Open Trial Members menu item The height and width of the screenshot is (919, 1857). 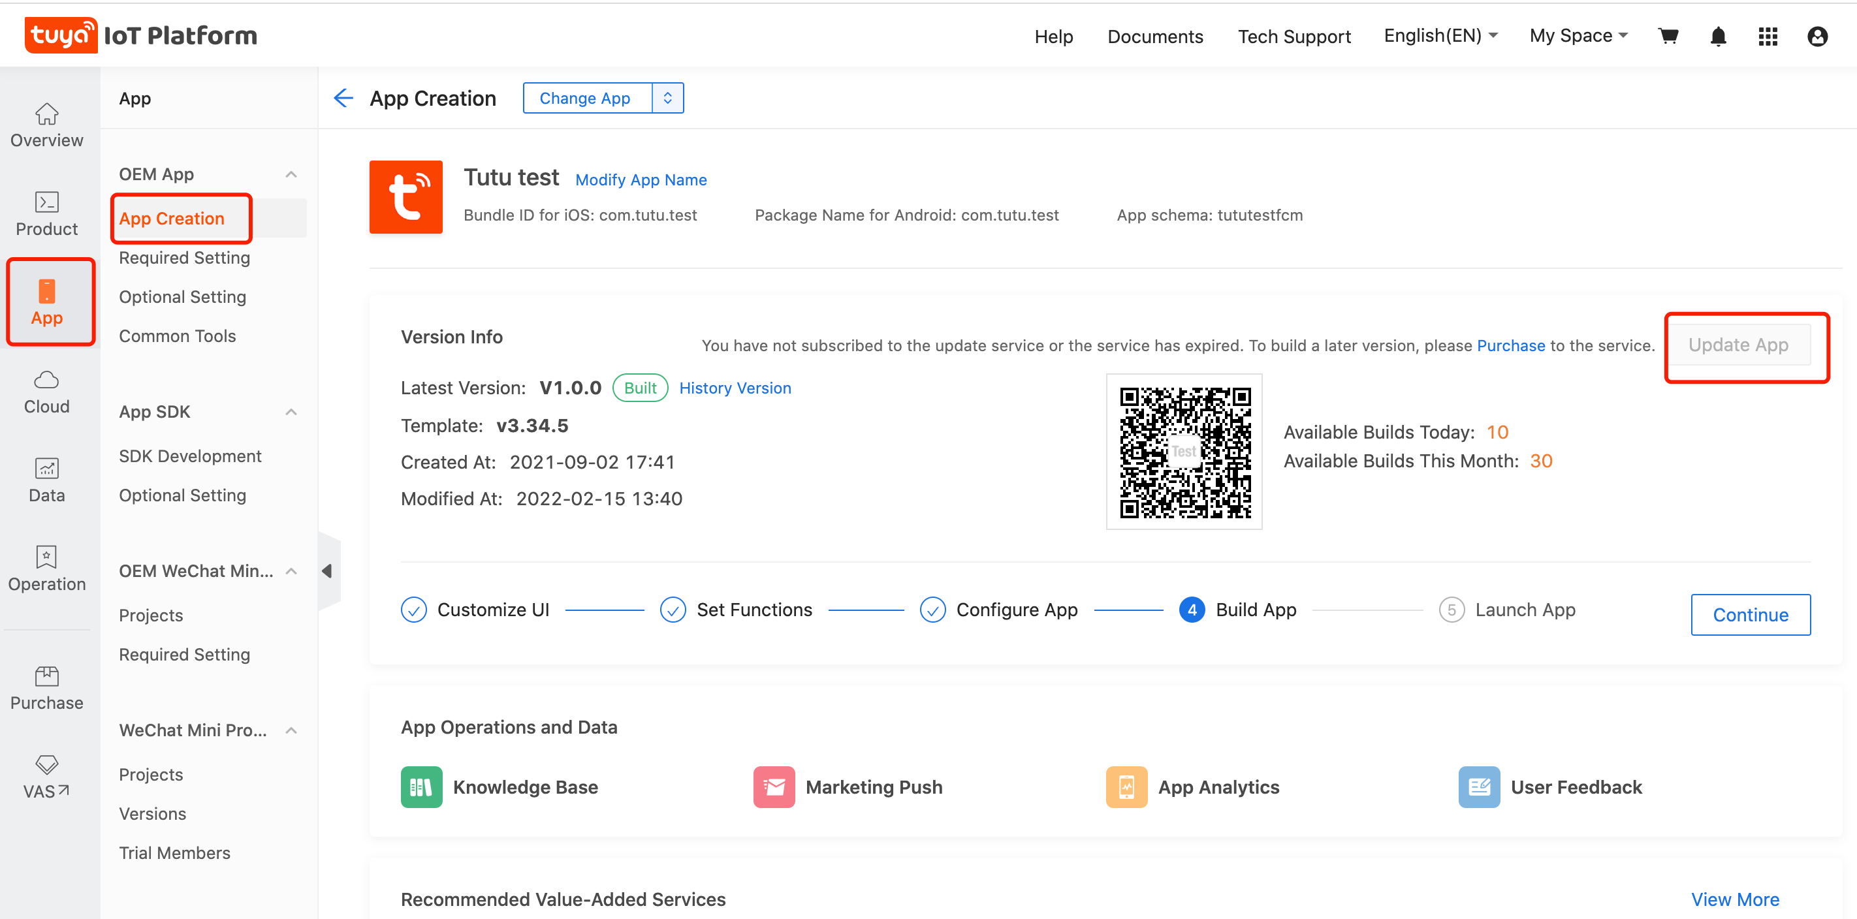click(x=174, y=852)
